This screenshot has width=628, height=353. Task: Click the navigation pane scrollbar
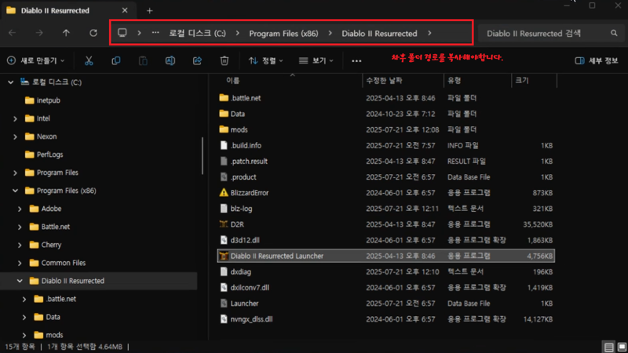(203, 156)
